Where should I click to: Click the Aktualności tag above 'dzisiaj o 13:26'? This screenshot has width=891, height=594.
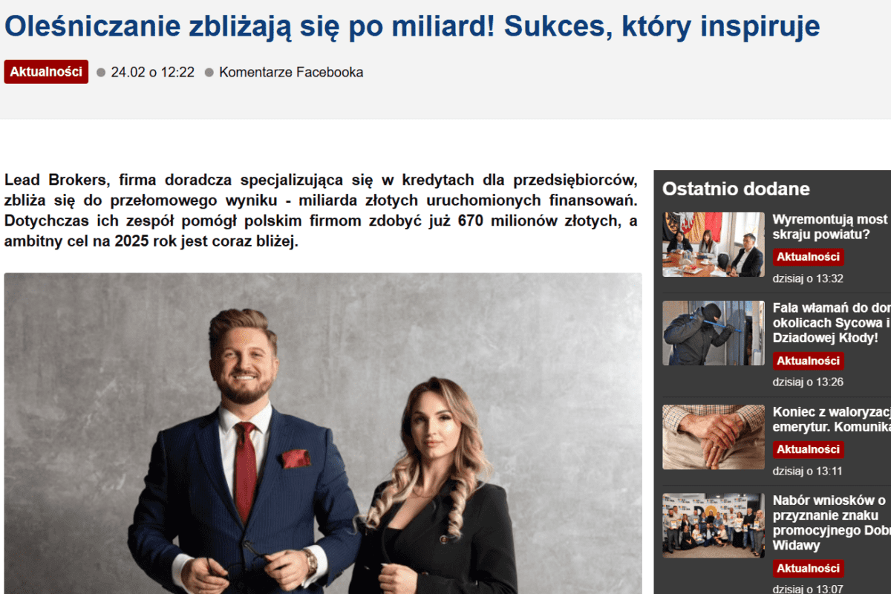point(809,361)
